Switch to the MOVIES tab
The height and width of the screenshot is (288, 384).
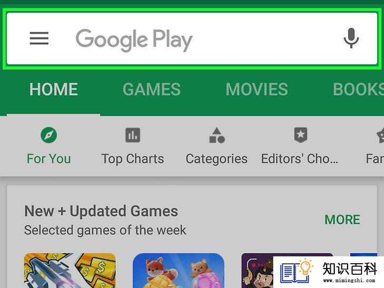[257, 89]
